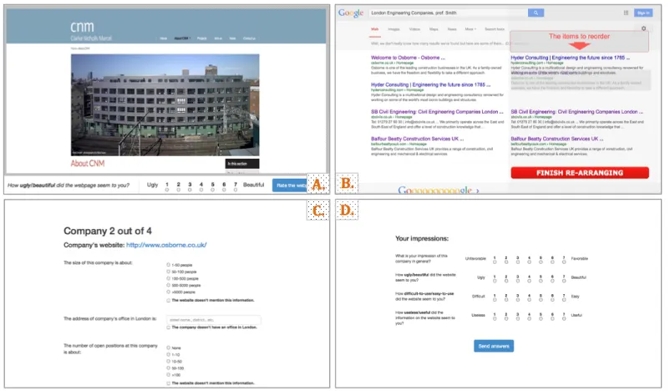The width and height of the screenshot is (670, 391).
Task: Click the cnm logo on the website
Action: click(82, 27)
